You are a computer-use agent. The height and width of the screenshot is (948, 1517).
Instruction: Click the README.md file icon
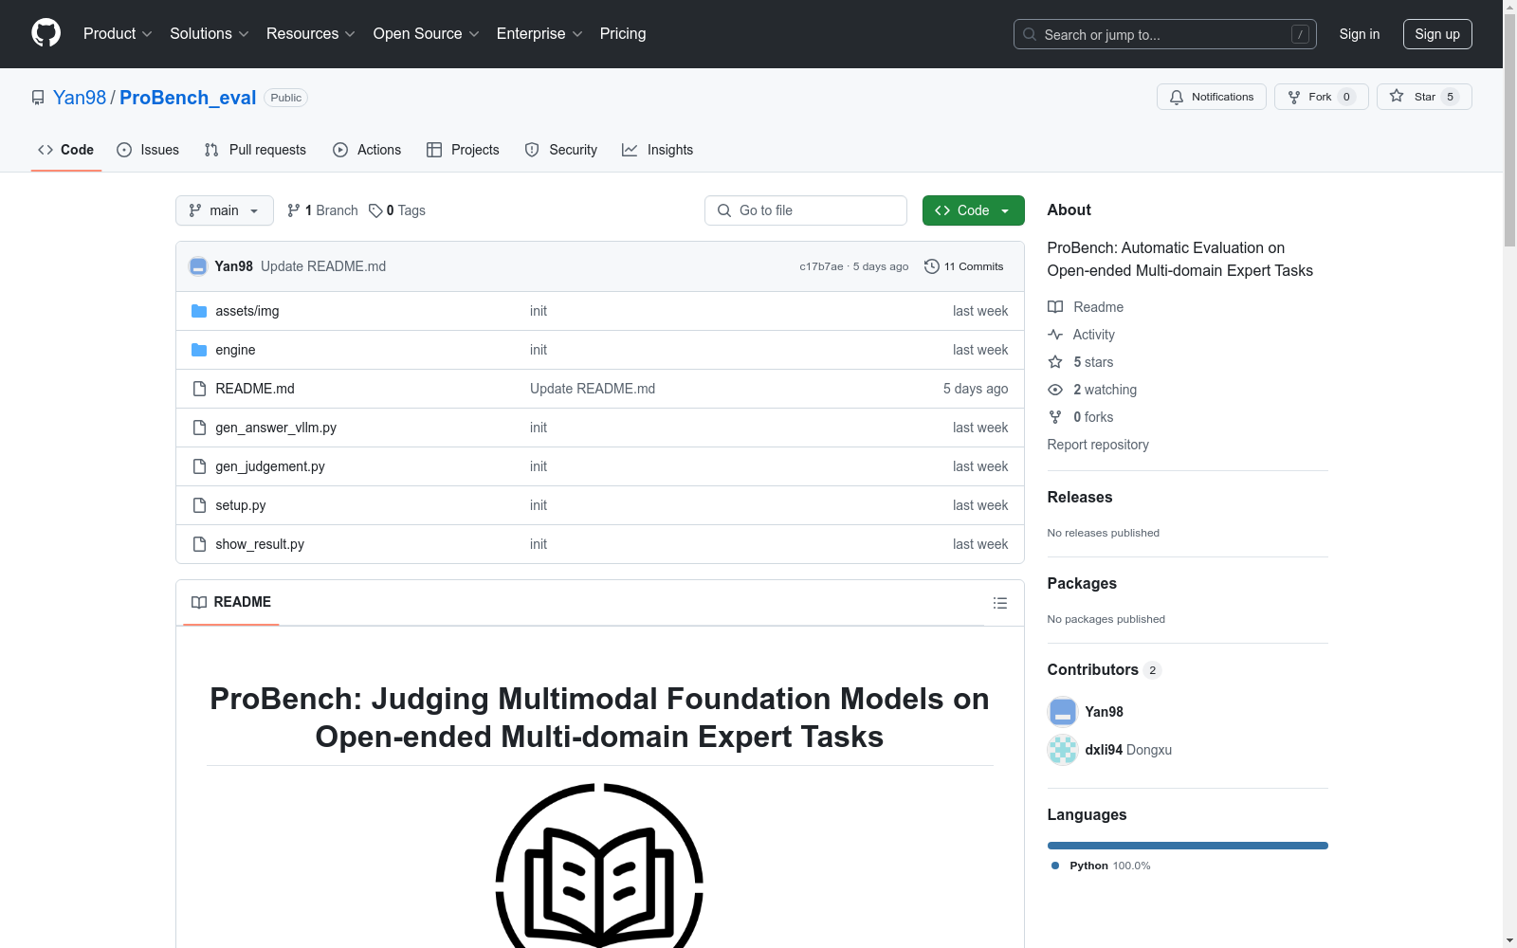tap(199, 389)
